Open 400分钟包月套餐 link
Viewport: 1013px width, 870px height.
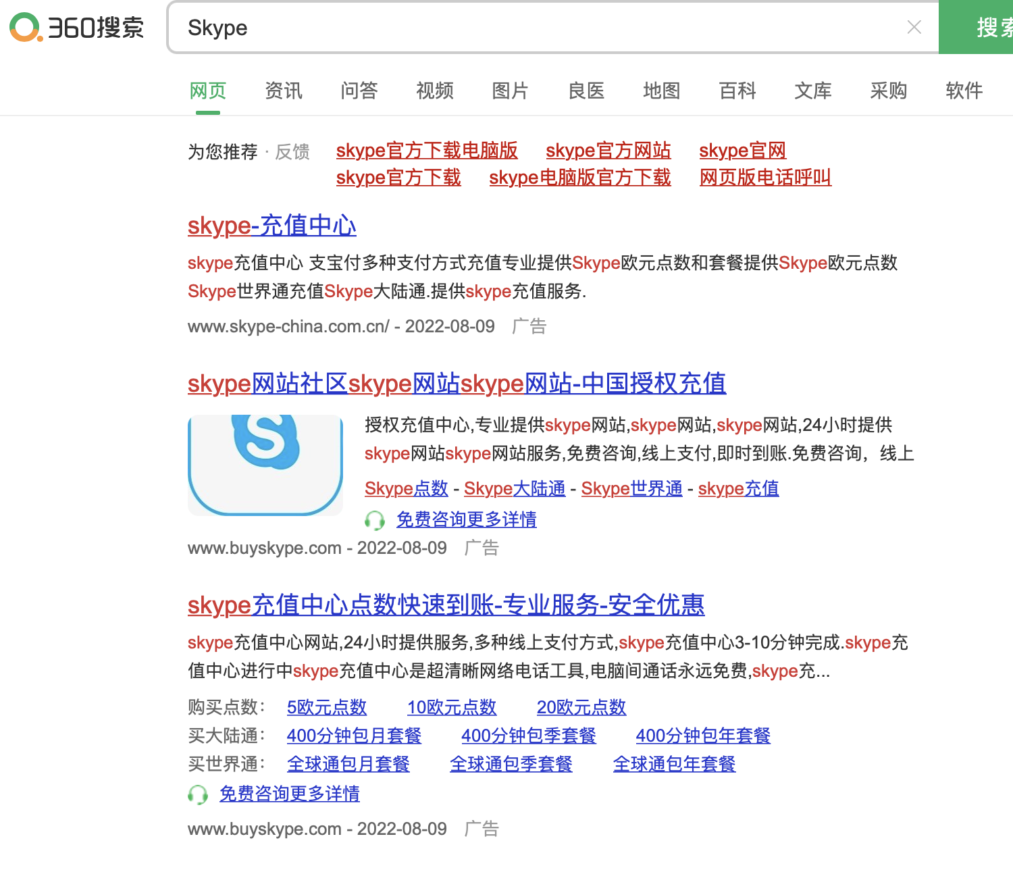click(x=354, y=736)
